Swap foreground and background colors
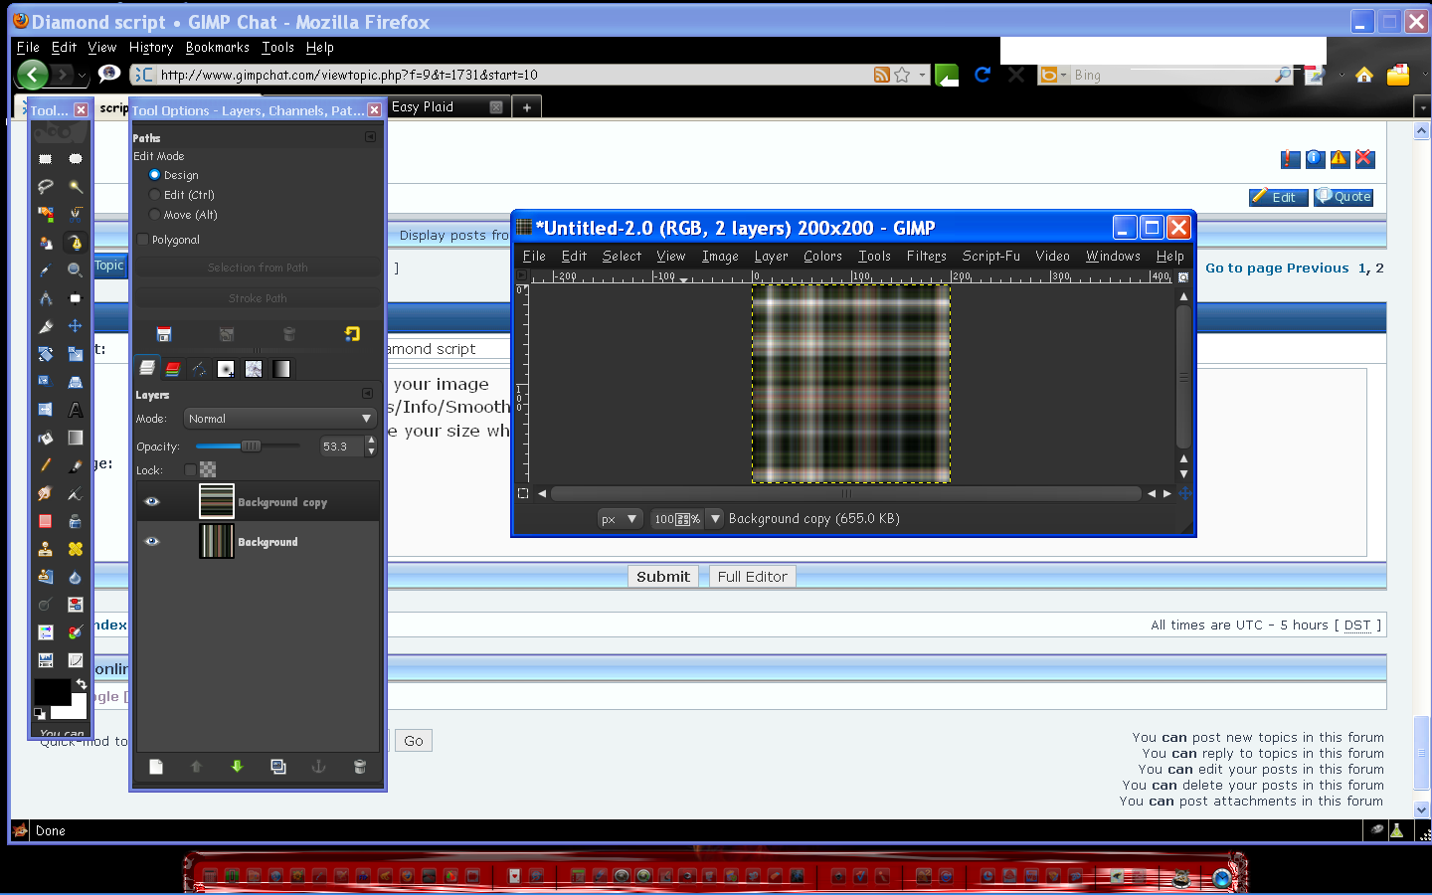1432x895 pixels. pyautogui.click(x=82, y=684)
